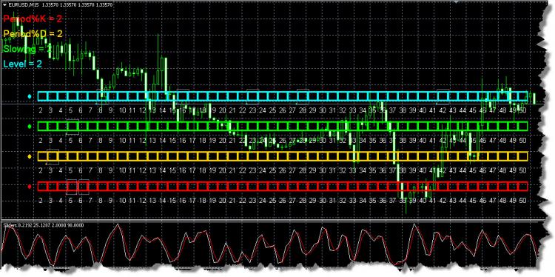Select the red 'Period%K = 2' label
The width and height of the screenshot is (555, 277).
pyautogui.click(x=33, y=19)
